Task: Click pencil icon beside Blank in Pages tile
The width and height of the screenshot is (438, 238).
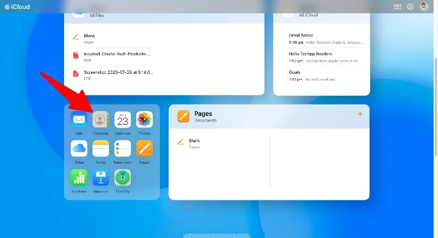Action: [x=181, y=142]
